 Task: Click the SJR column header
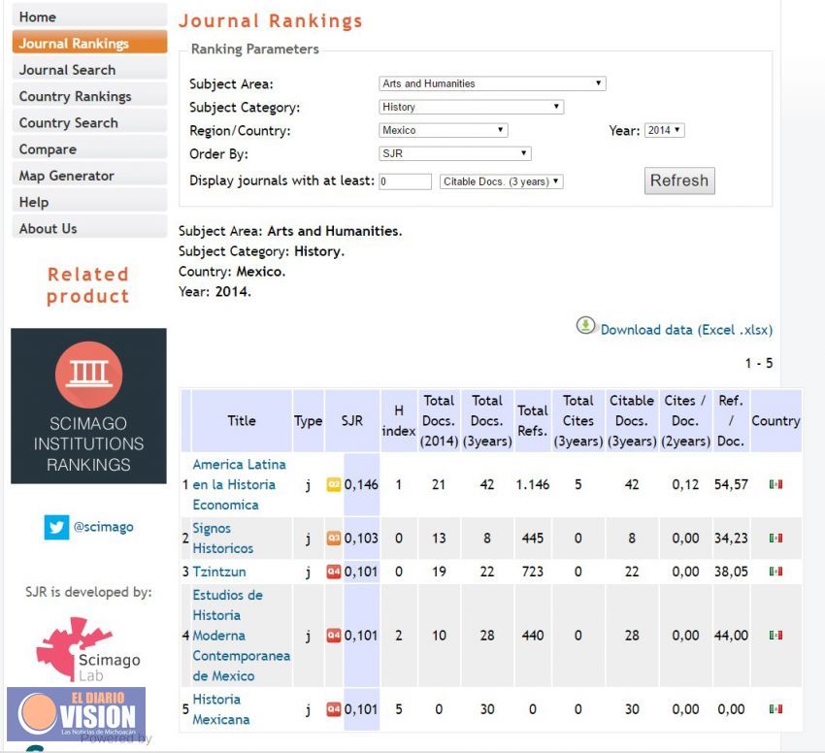tap(352, 420)
